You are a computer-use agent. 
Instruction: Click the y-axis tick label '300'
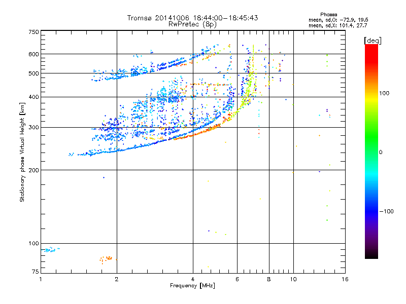pos(33,128)
